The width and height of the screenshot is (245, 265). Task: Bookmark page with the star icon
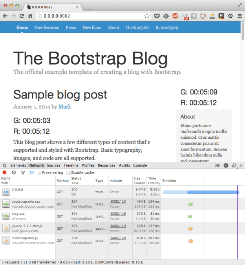click(x=147, y=16)
